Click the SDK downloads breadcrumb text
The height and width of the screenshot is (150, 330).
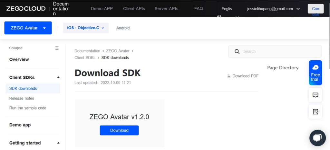(x=115, y=58)
